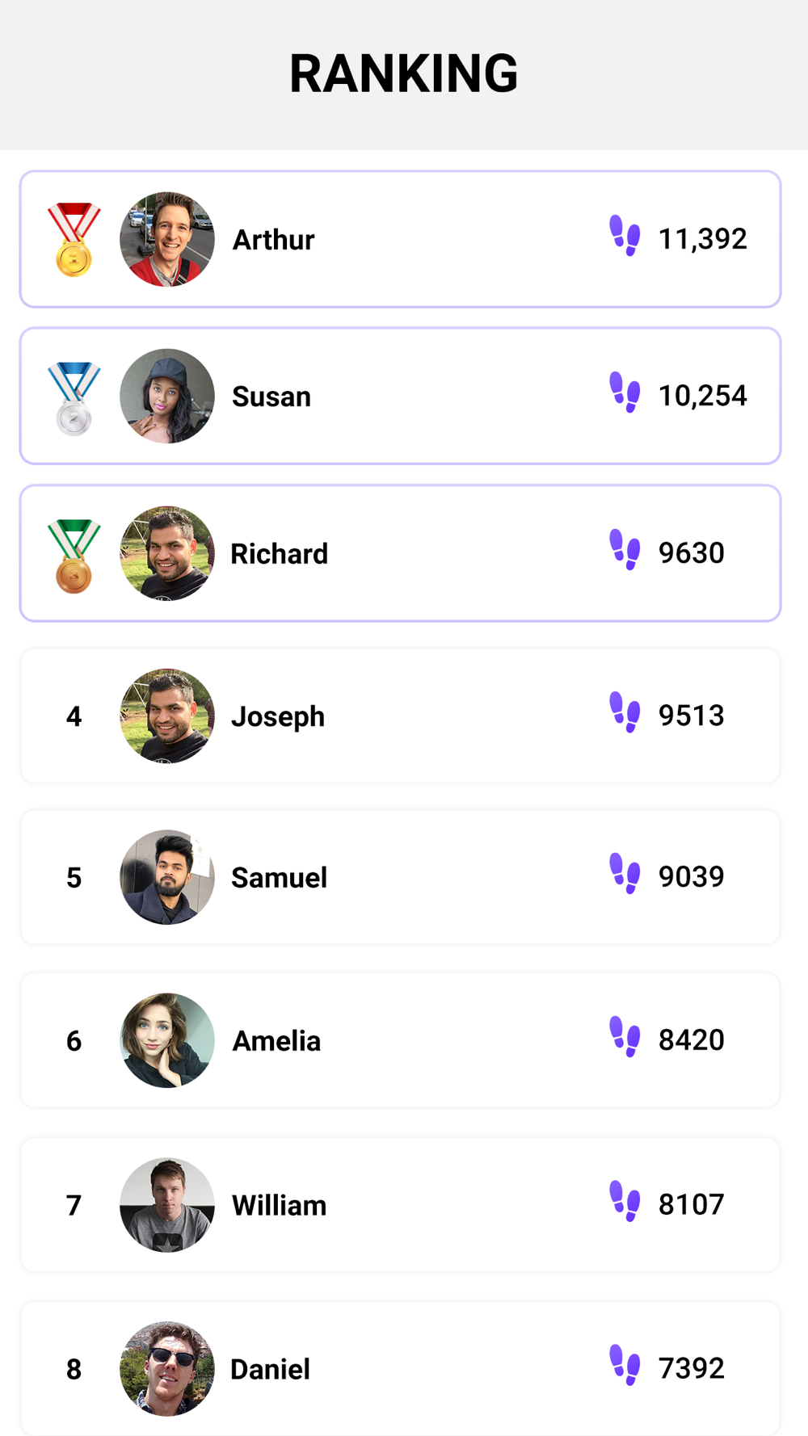Viewport: 808px width, 1436px height.
Task: Click the RANKING header title
Action: pos(404,73)
